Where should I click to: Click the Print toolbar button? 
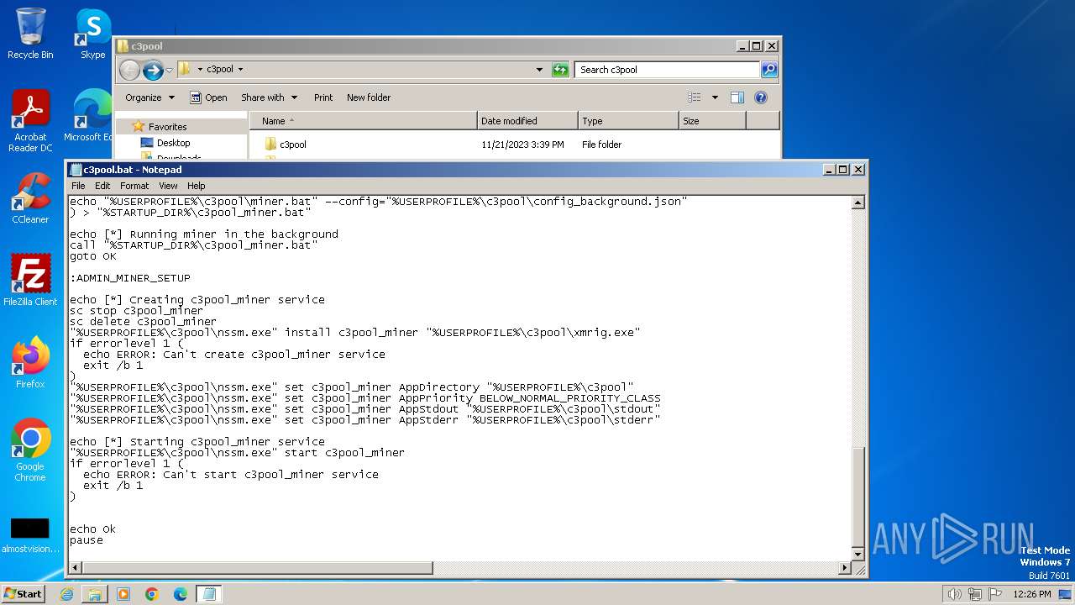tap(323, 97)
